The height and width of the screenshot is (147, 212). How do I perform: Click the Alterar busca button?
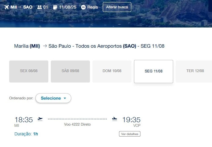[x=117, y=7]
